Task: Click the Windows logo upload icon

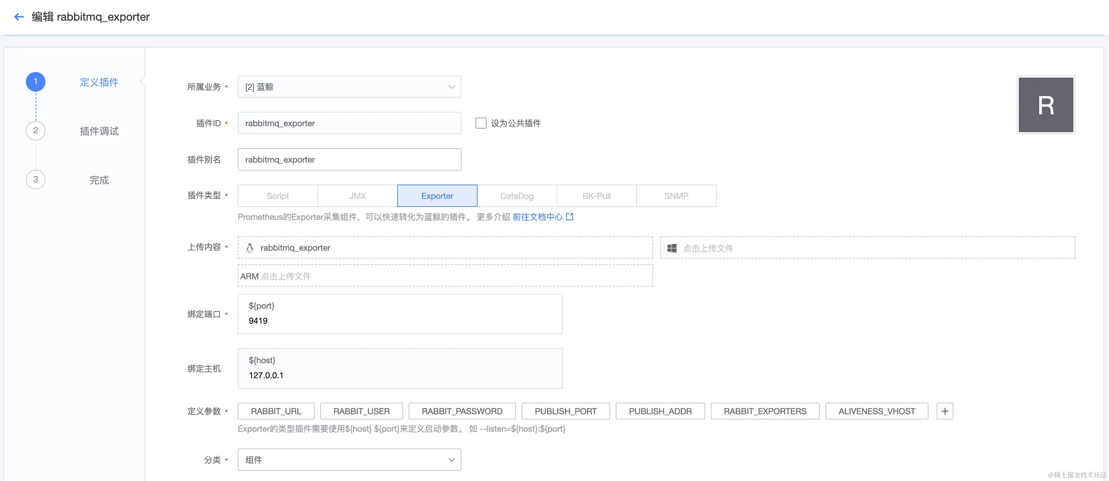Action: coord(671,248)
